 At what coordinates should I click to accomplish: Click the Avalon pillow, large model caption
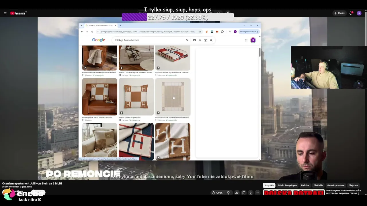pyautogui.click(x=130, y=117)
